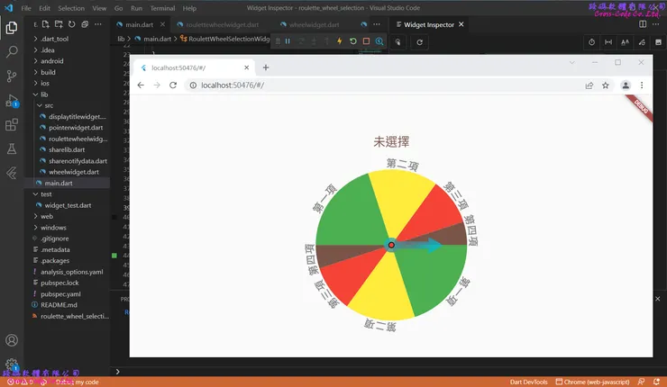Pause the debug session
667x387 pixels.
click(x=288, y=41)
